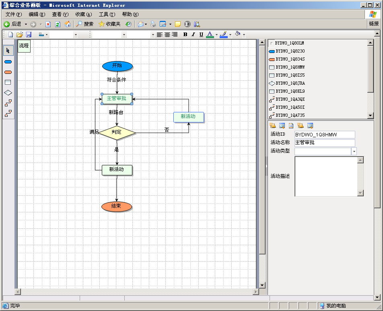Select the diamond decision shape tool
The image size is (383, 311).
click(x=8, y=93)
